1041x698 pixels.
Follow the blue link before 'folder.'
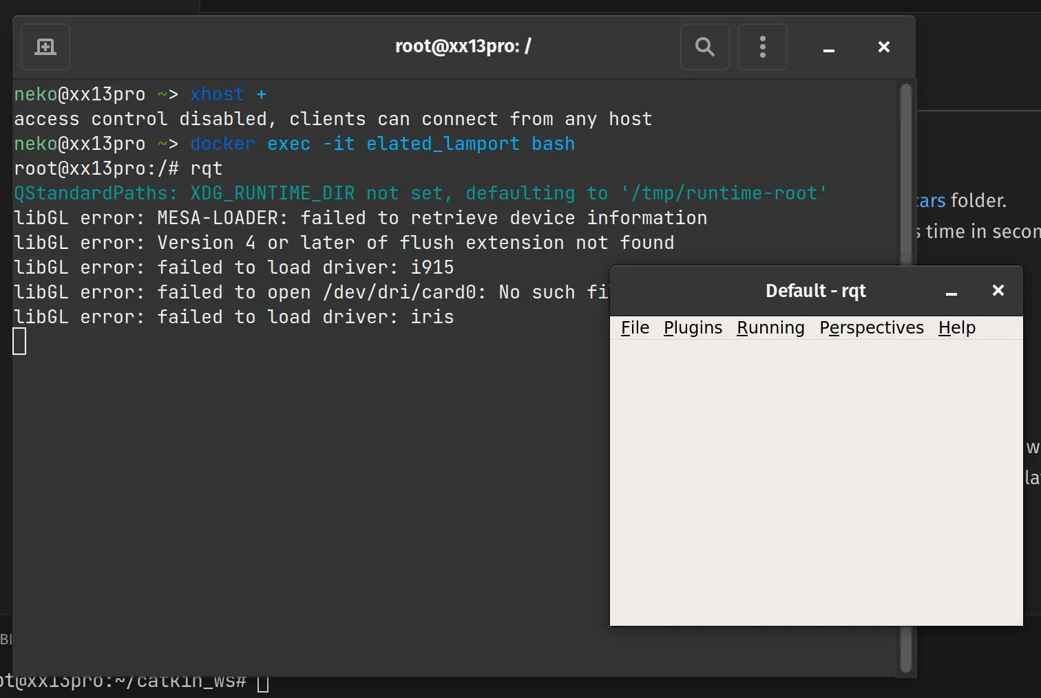[931, 201]
